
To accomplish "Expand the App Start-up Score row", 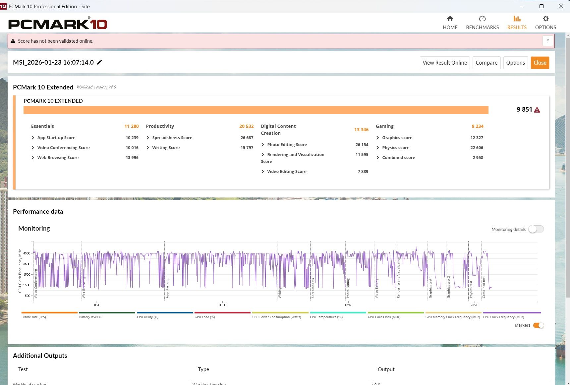I will pyautogui.click(x=33, y=138).
